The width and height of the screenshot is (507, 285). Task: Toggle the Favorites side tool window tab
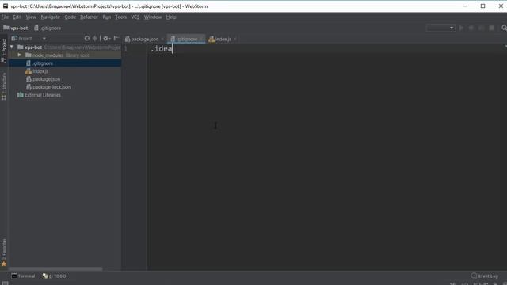(4, 253)
